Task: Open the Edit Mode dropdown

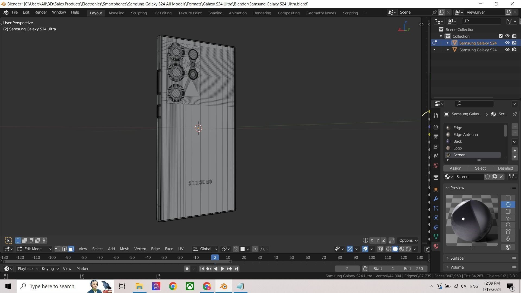Action: (x=34, y=249)
